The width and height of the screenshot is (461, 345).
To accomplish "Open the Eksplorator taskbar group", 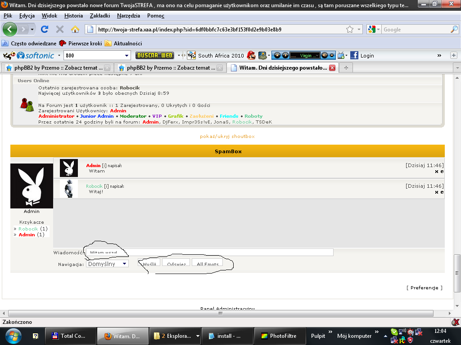I will click(x=175, y=336).
